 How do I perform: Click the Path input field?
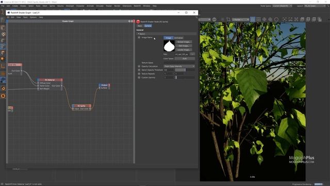(x=182, y=54)
